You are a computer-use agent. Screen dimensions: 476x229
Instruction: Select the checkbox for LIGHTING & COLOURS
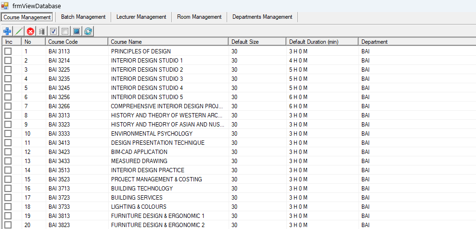click(8, 207)
